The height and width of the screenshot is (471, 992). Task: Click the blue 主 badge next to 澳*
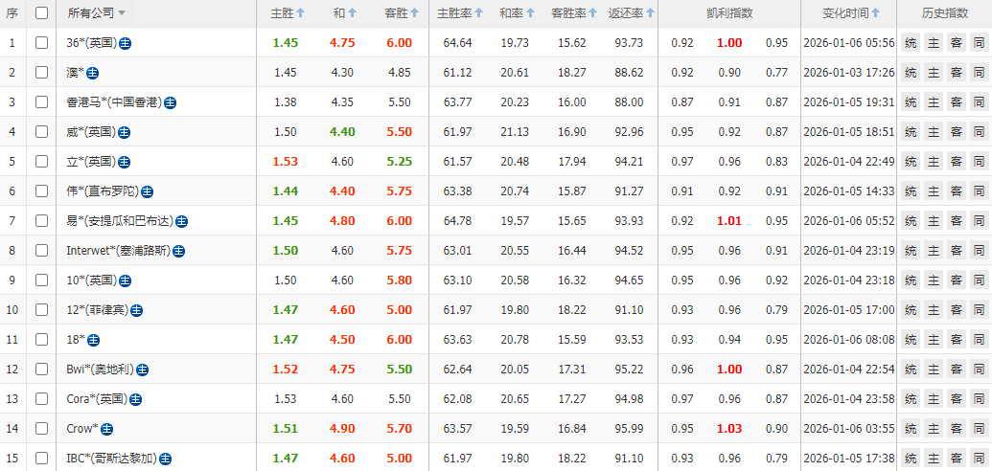click(93, 73)
